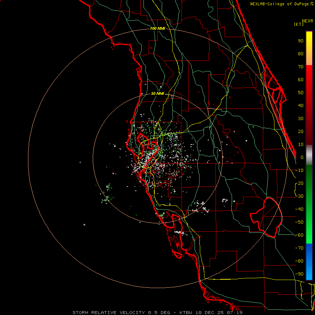Click the 50 value on the velocity scale

pyautogui.click(x=301, y=93)
